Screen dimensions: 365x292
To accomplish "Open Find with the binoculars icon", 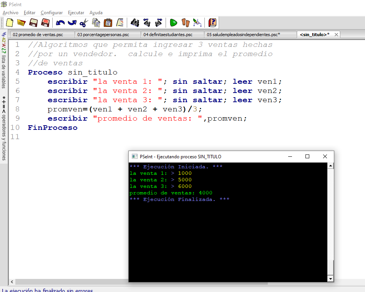I will (135, 23).
